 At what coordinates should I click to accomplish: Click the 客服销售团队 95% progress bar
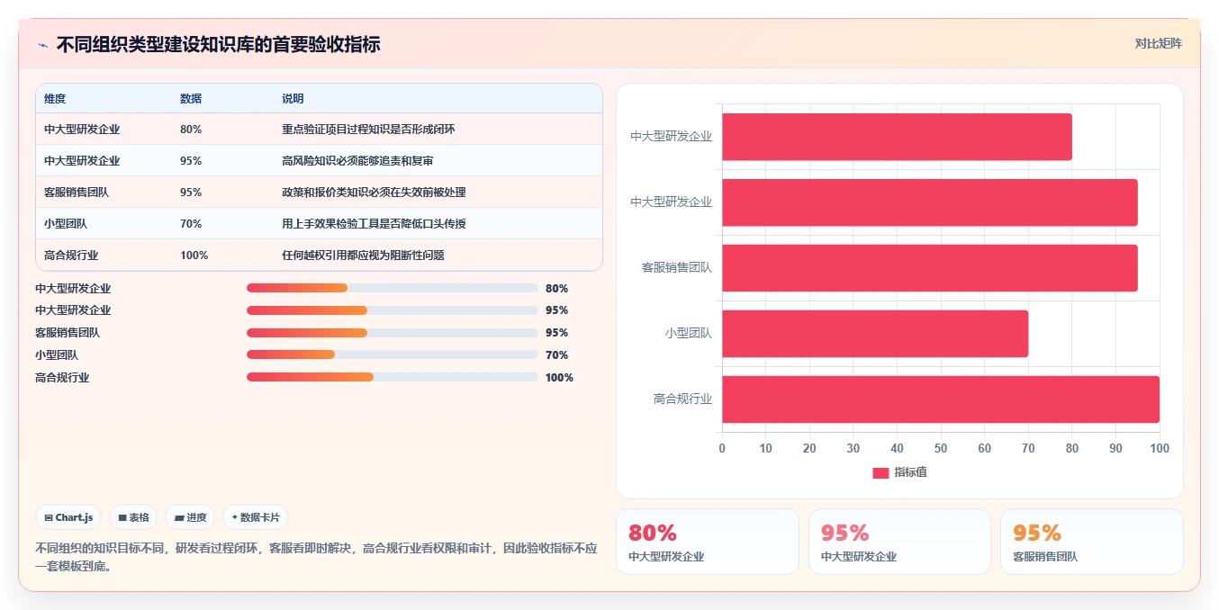[393, 333]
